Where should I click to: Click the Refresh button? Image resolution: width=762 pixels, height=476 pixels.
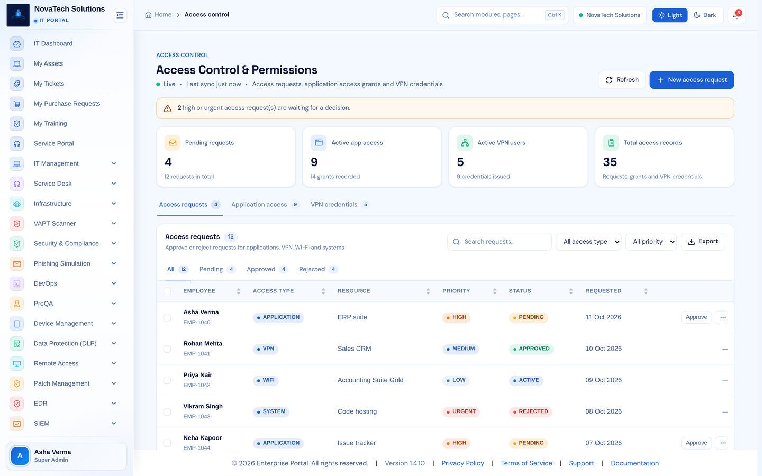point(622,80)
